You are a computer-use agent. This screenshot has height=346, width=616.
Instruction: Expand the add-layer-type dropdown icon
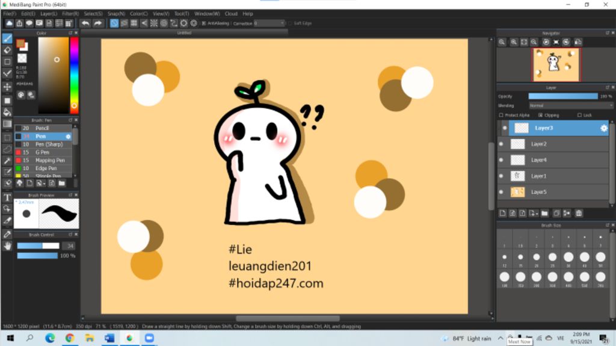(533, 213)
